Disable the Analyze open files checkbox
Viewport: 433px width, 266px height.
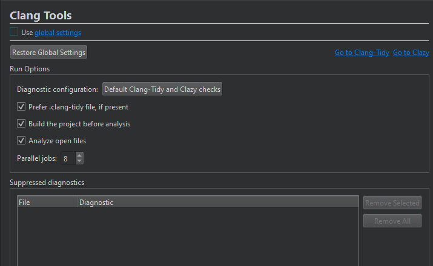(22, 141)
